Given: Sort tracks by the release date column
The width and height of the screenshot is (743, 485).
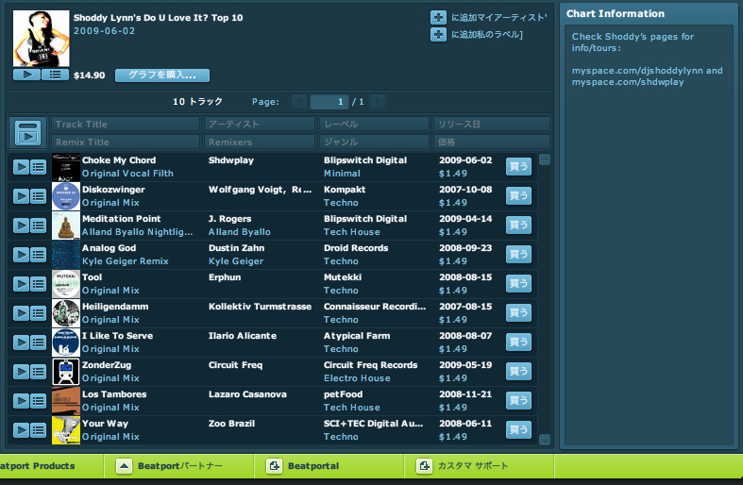Looking at the screenshot, I should [x=491, y=124].
